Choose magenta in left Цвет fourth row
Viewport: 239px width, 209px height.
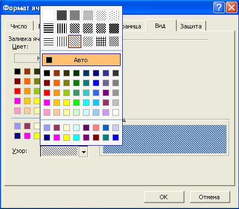tap(17, 101)
